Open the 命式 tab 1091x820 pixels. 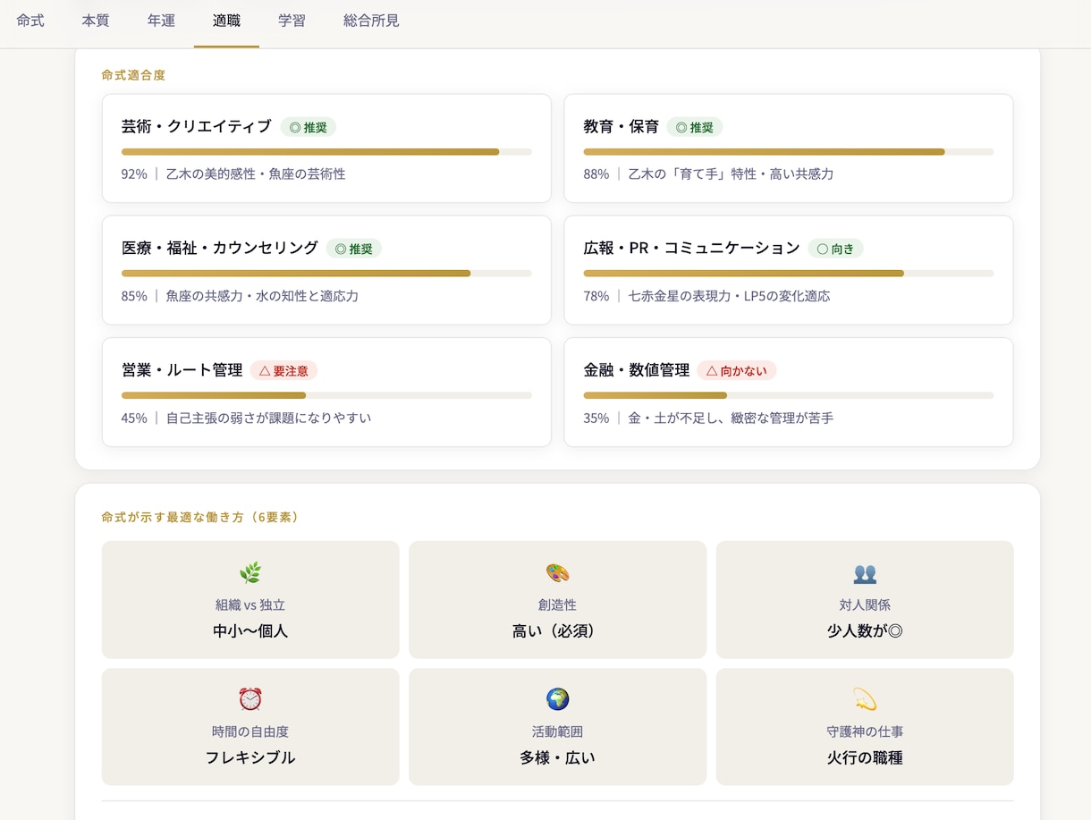(30, 21)
